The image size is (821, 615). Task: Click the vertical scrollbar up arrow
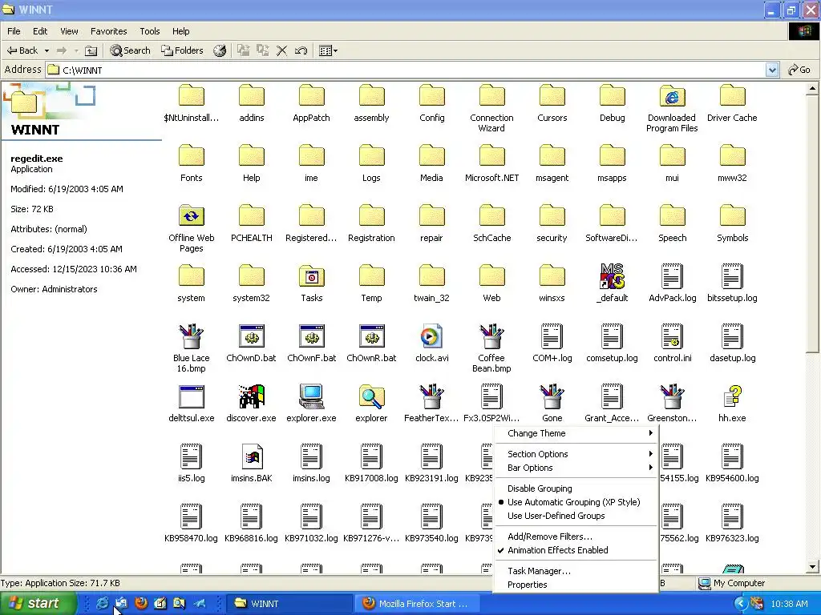812,88
